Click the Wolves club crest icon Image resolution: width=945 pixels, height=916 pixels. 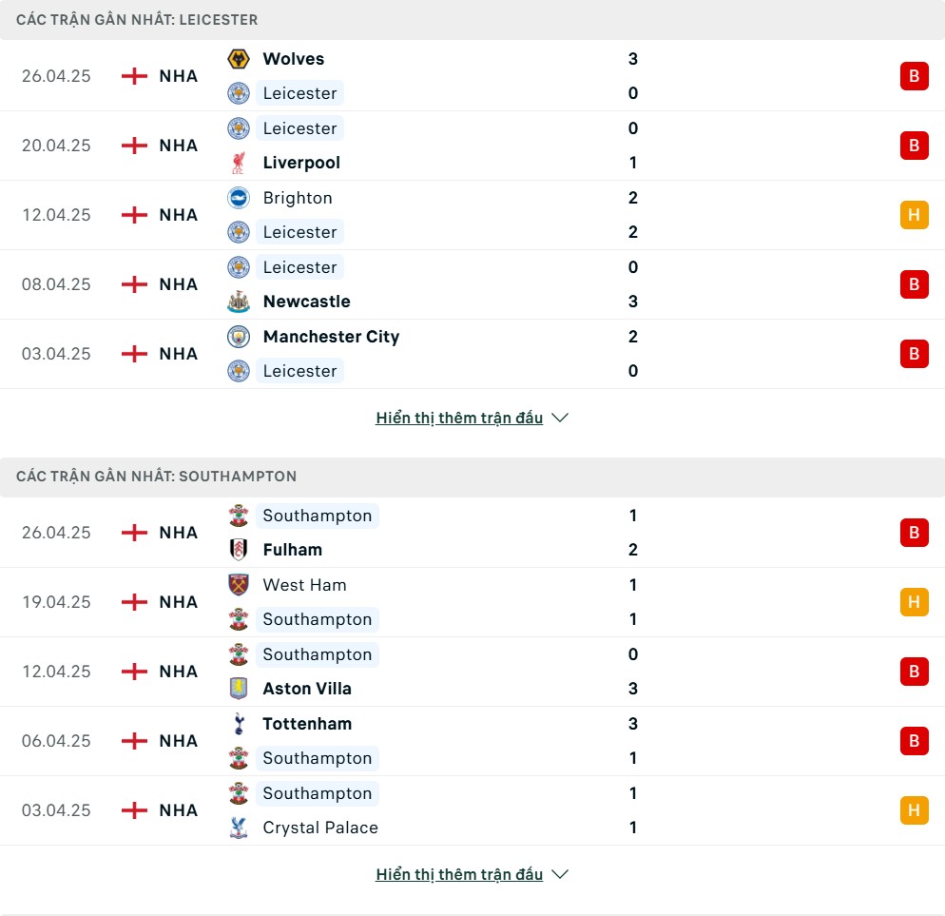coord(239,59)
